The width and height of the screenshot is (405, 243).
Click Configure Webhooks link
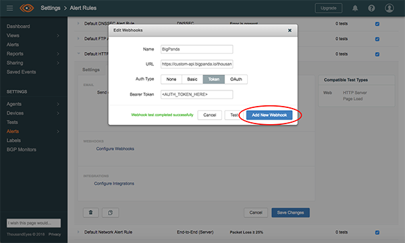click(115, 148)
